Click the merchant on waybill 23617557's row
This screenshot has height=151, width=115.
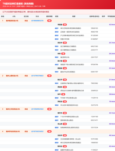(x=65, y=57)
